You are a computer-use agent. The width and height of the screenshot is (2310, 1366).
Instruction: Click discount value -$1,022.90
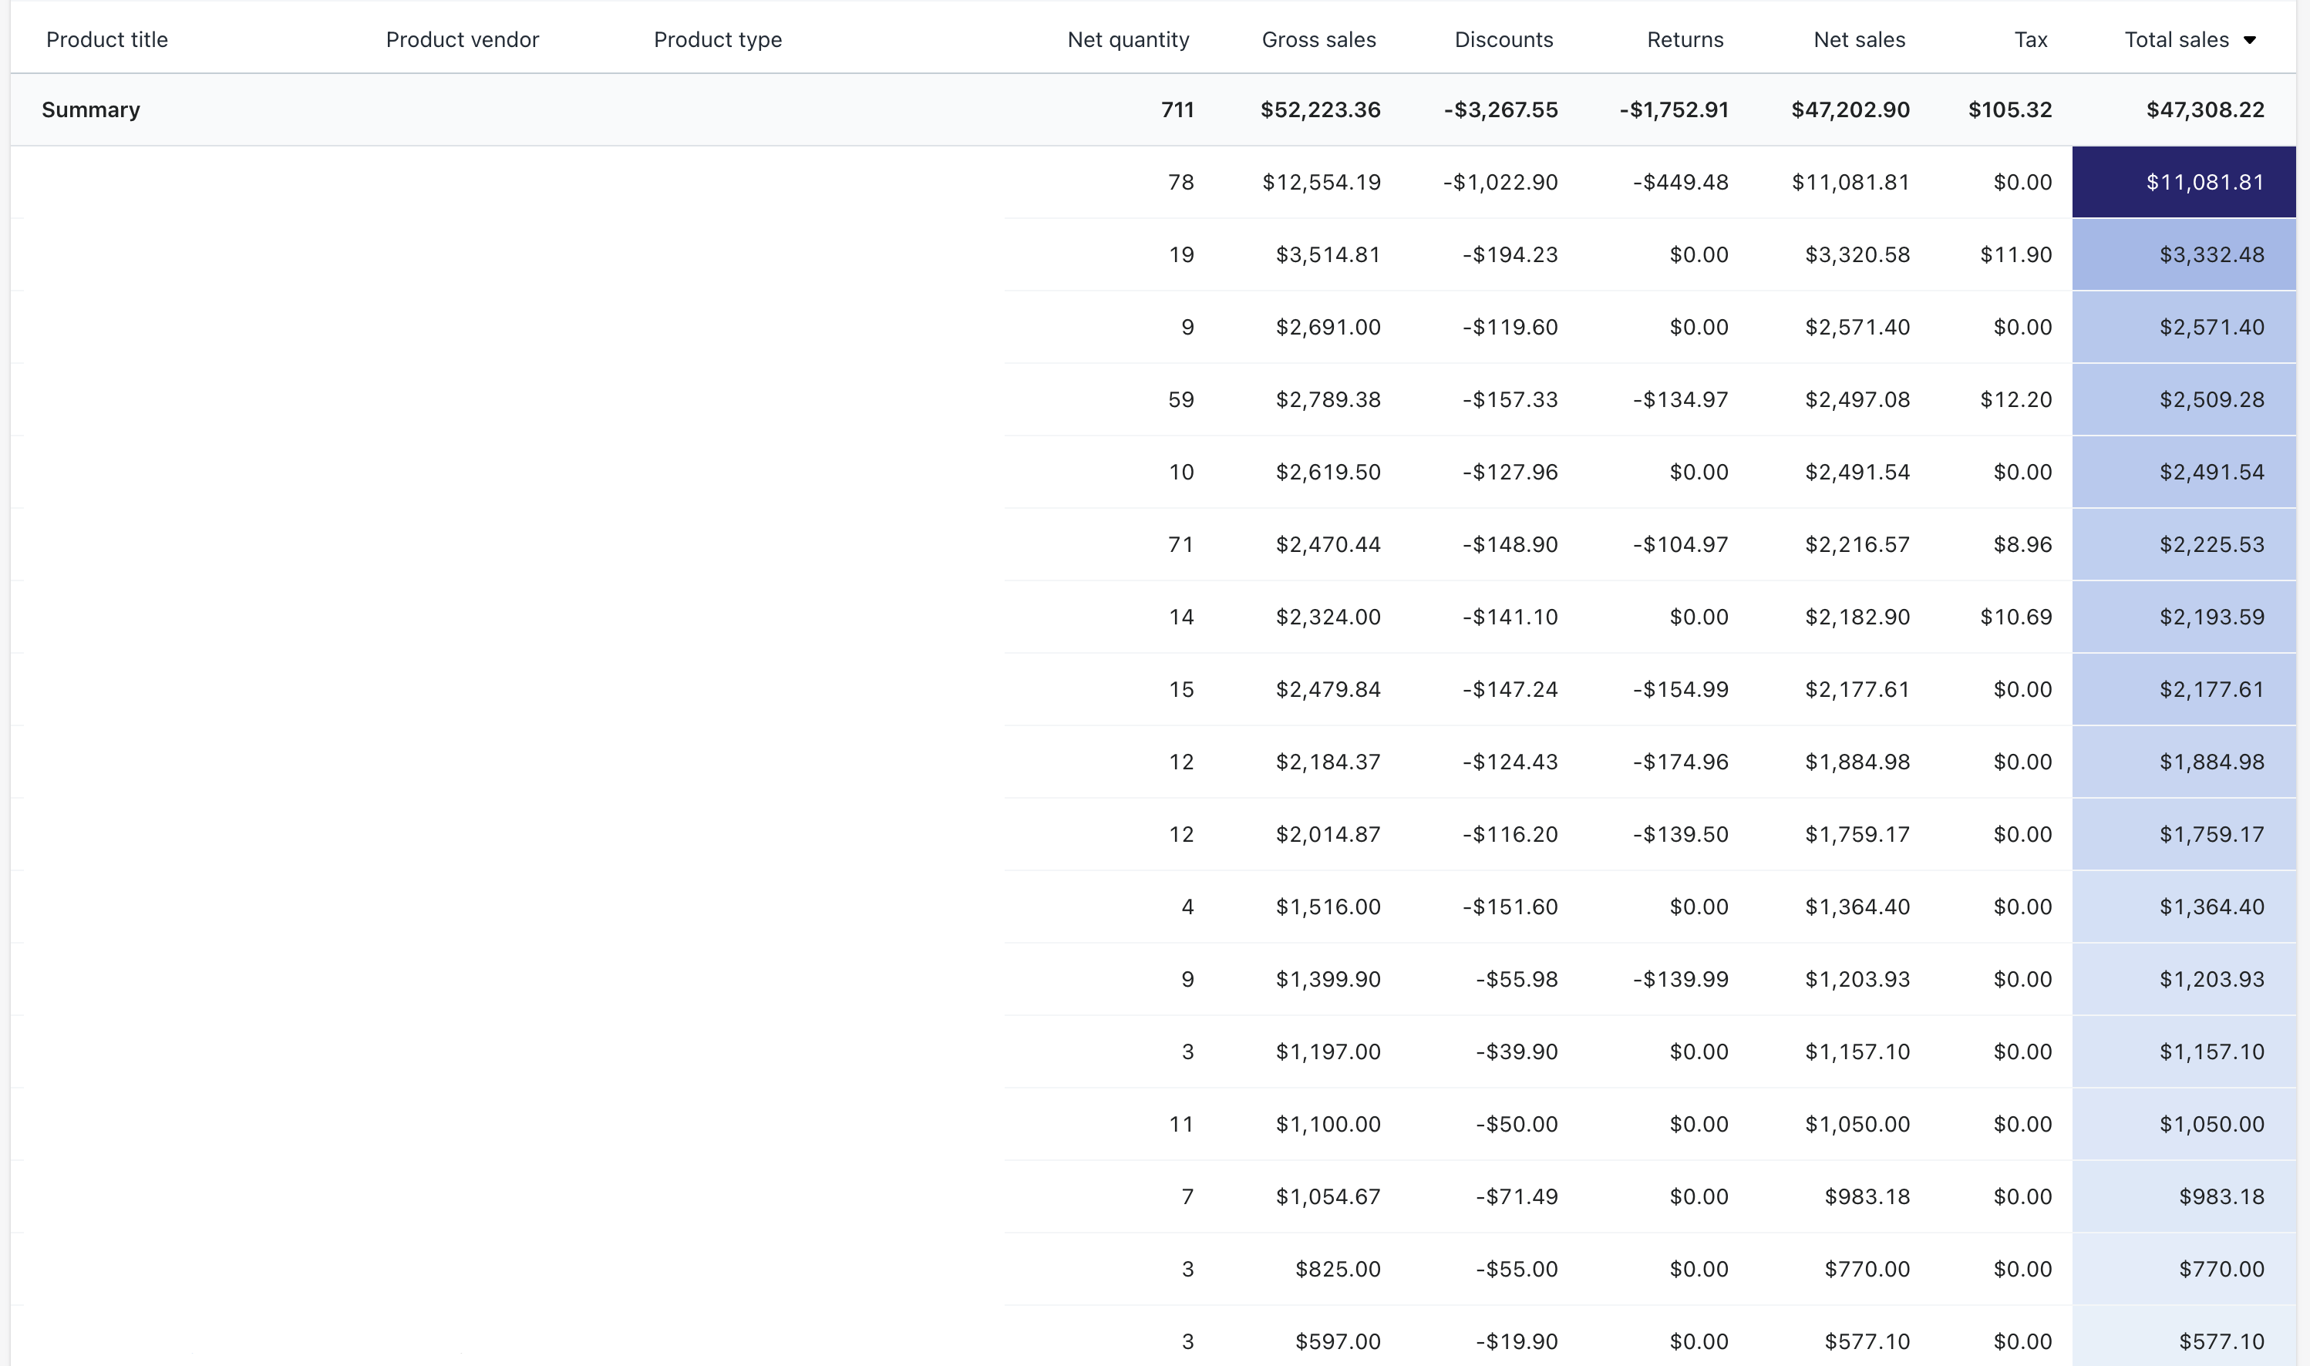pyautogui.click(x=1500, y=182)
